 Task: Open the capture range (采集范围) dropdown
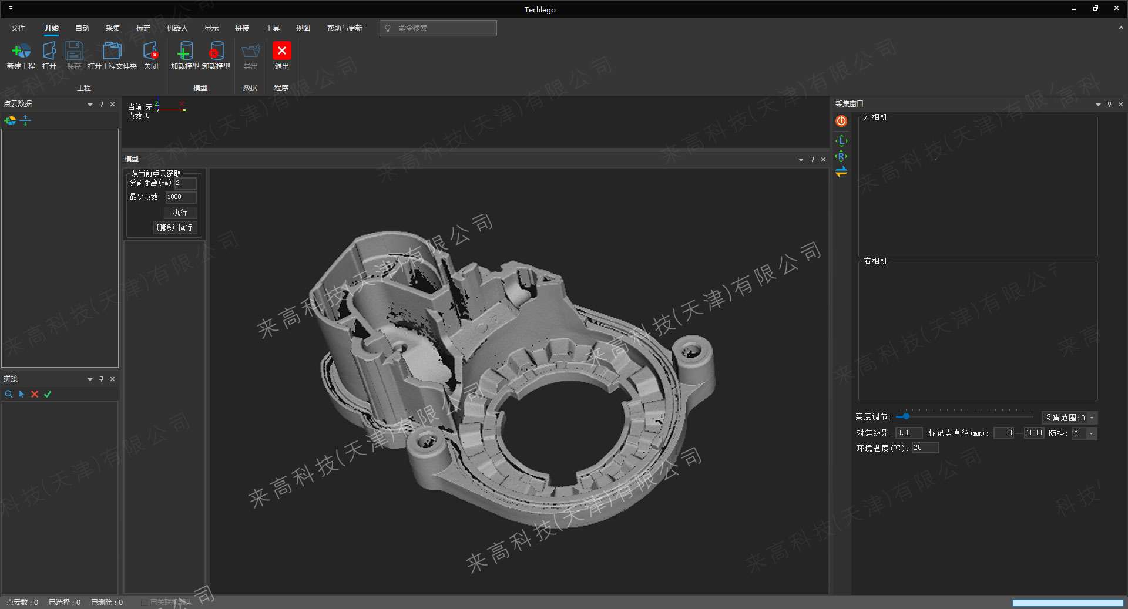1092,418
